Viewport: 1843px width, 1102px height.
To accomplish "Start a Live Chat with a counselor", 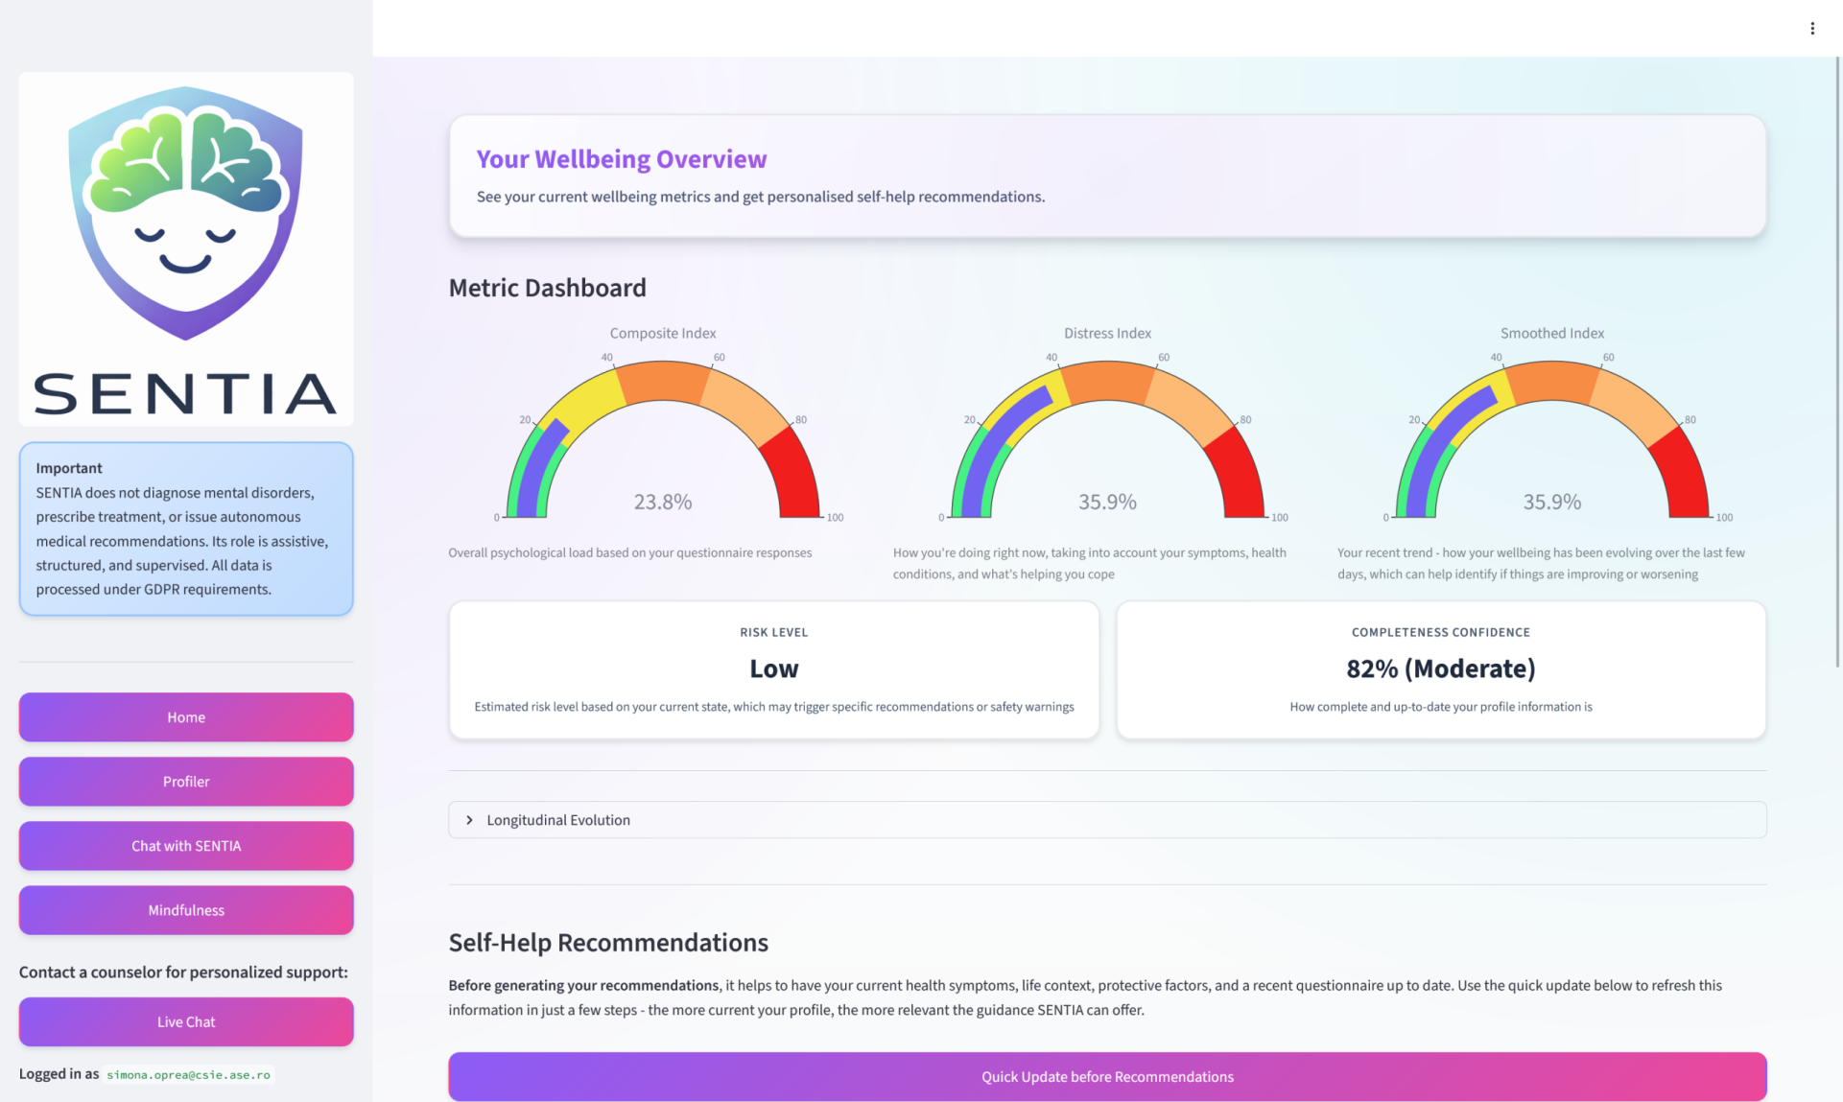I will (186, 1021).
